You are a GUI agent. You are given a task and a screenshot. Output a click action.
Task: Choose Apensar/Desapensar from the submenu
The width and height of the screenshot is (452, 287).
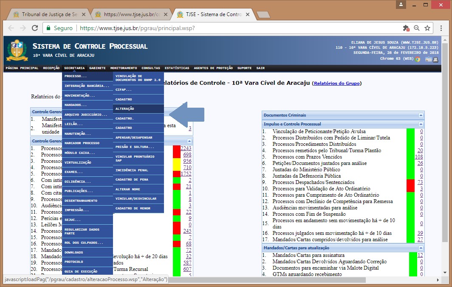pos(138,138)
